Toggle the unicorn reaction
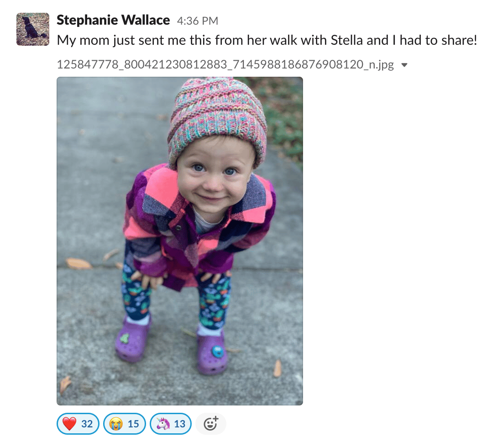The width and height of the screenshot is (492, 442). (171, 424)
